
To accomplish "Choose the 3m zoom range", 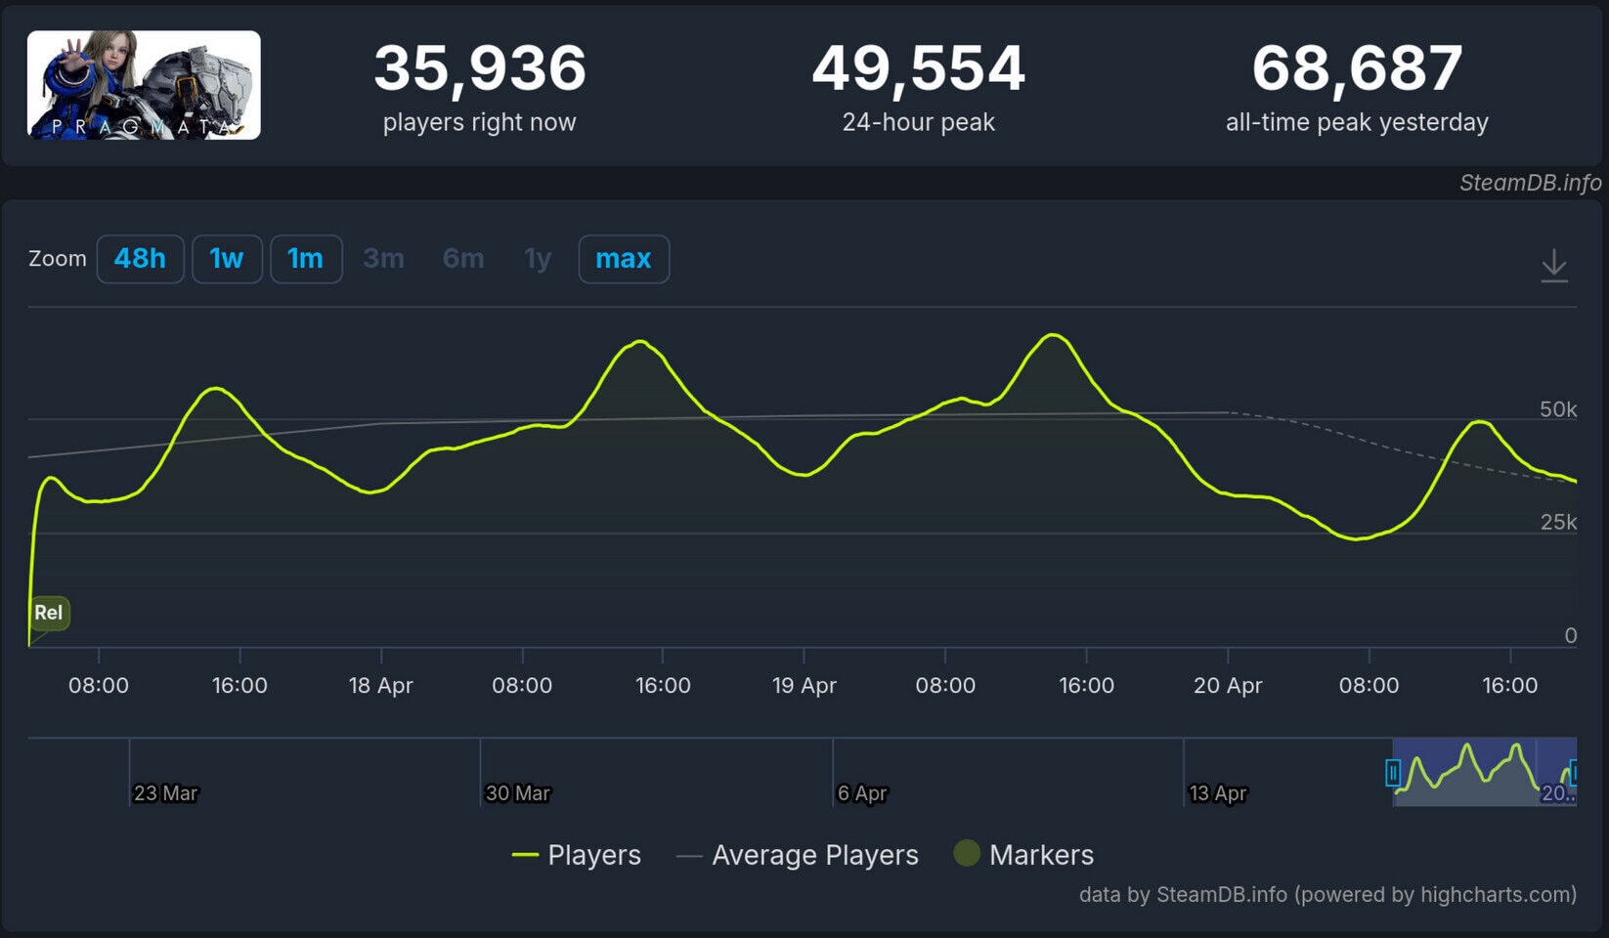I will [383, 259].
